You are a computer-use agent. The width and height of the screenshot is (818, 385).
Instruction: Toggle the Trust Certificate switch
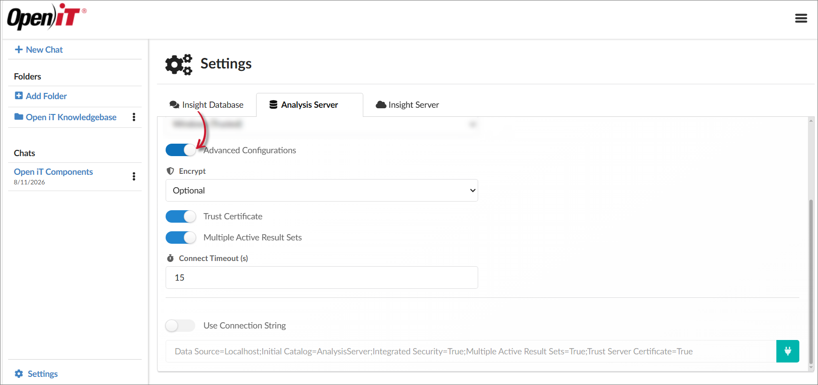point(180,216)
